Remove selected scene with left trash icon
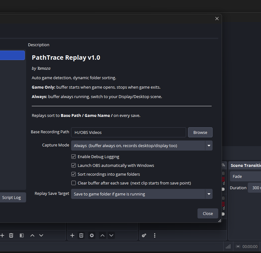 (x=11, y=235)
